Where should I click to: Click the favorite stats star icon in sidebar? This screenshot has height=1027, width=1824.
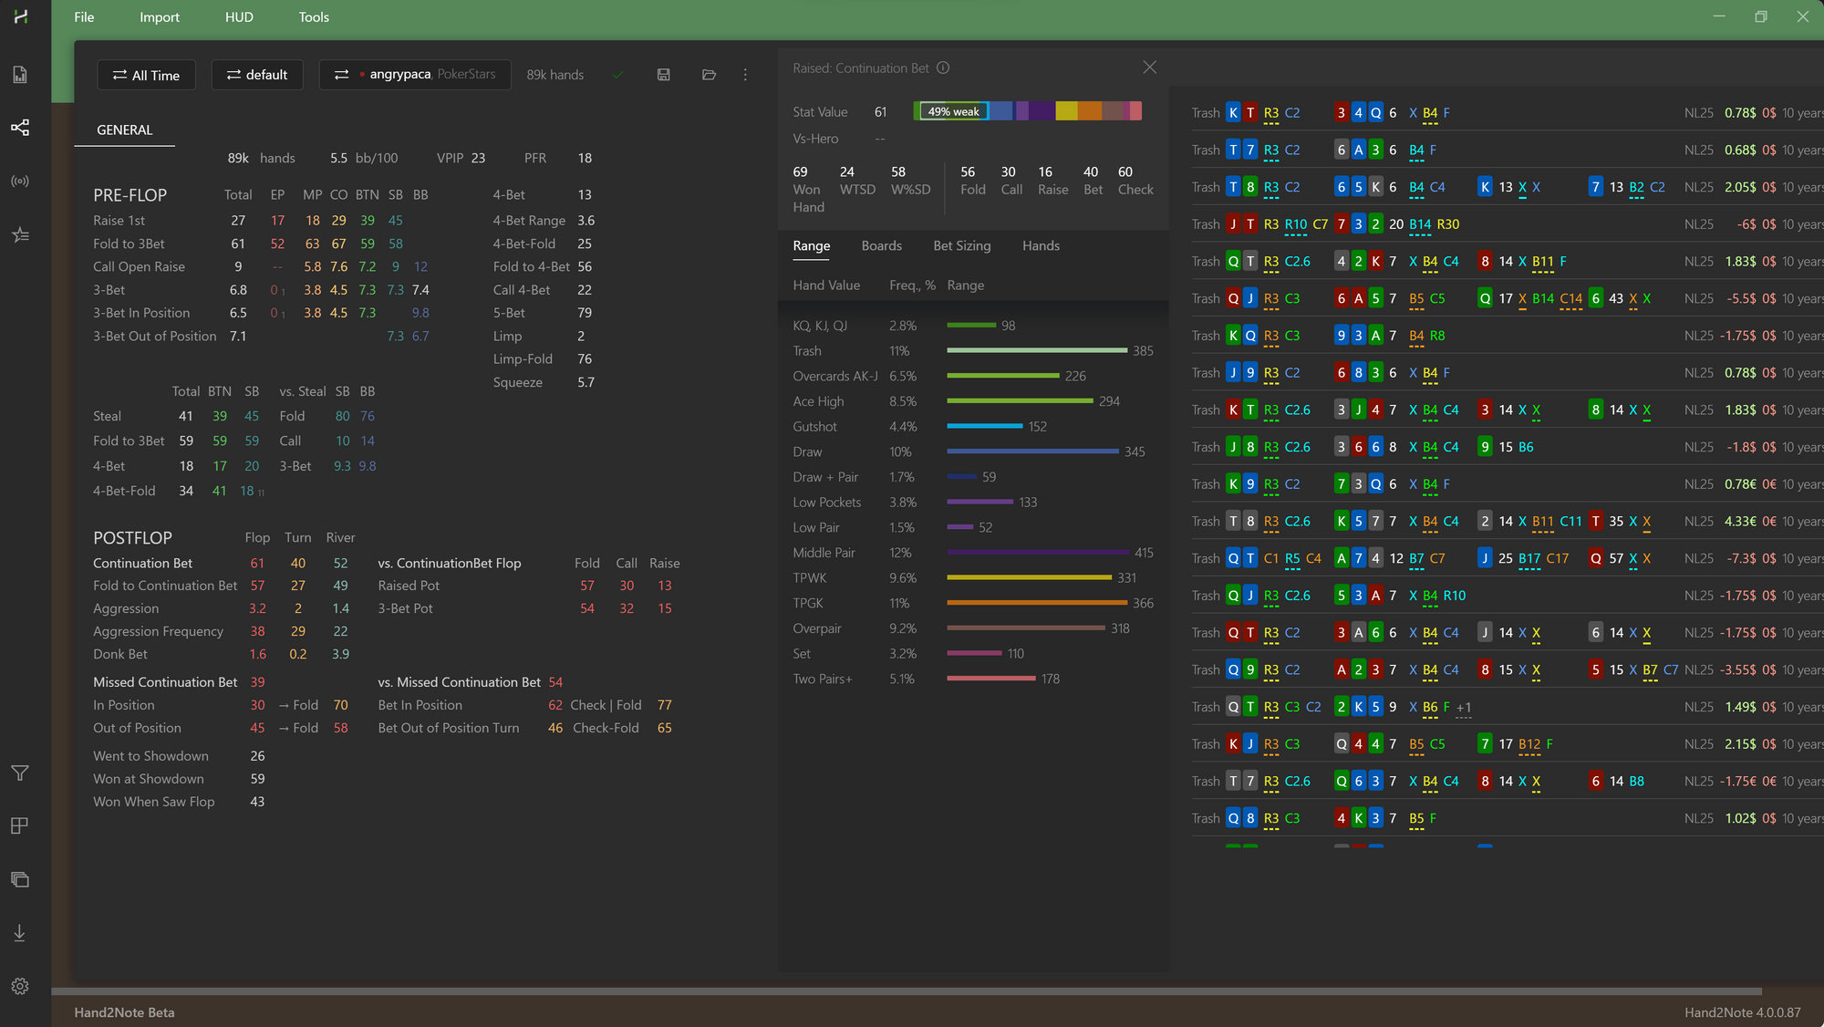pyautogui.click(x=19, y=234)
